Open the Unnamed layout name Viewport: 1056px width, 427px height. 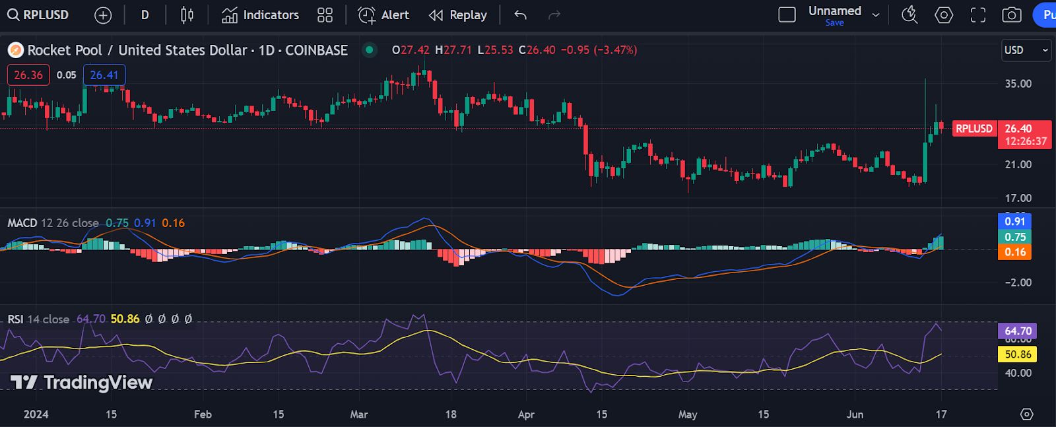tap(835, 11)
